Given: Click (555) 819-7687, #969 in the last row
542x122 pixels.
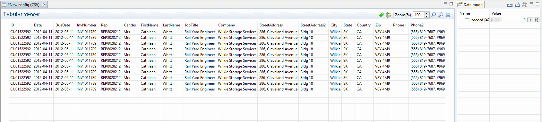Looking at the screenshot, I should (428, 89).
